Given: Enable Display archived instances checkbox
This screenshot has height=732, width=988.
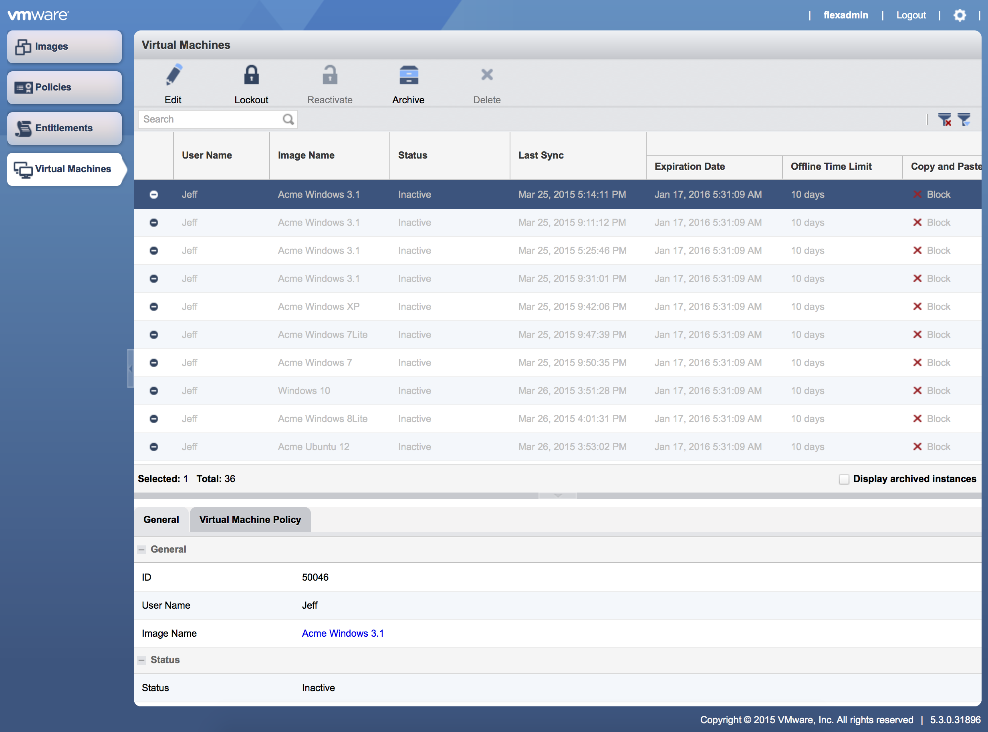Looking at the screenshot, I should (844, 479).
